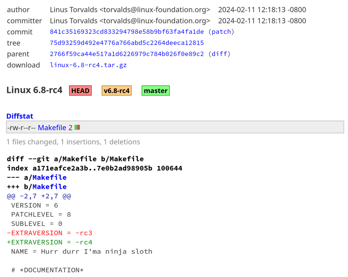
Task: Open Makefile in the diffstat row
Action: (x=52, y=128)
